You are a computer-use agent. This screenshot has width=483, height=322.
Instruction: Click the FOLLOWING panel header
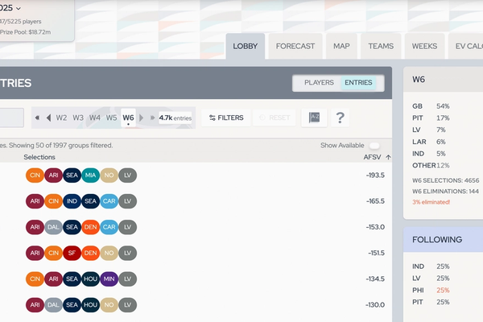444,239
